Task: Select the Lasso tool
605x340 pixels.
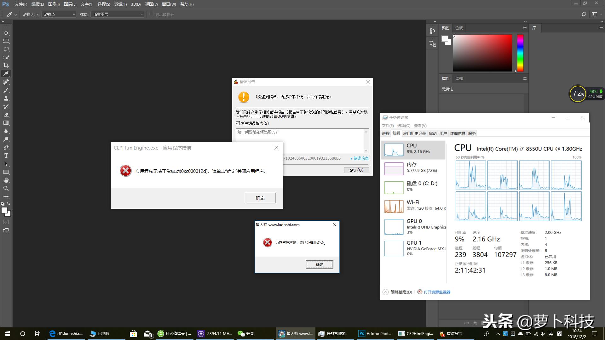Action: click(x=6, y=49)
